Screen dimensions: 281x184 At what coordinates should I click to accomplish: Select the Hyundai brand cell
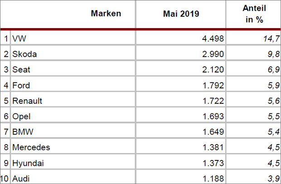[x=28, y=163]
